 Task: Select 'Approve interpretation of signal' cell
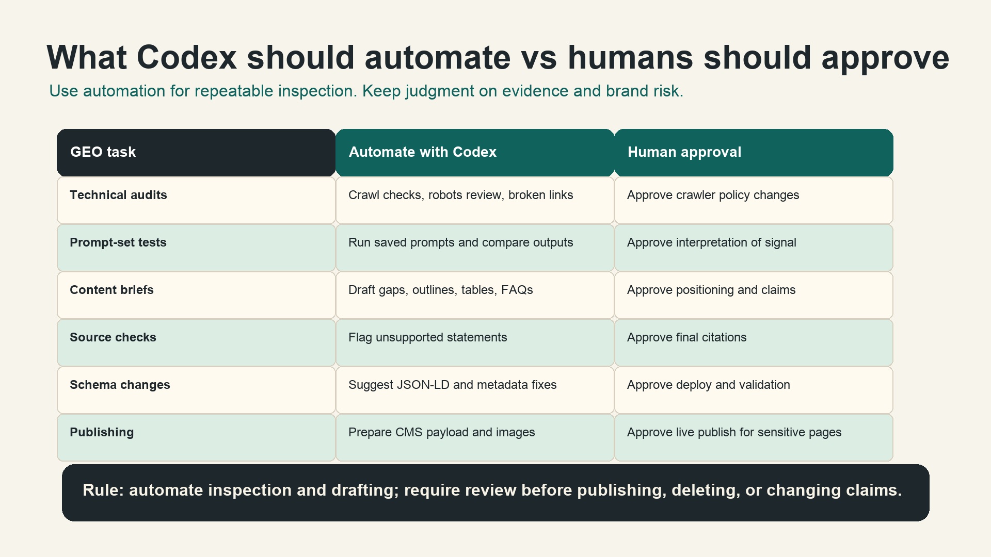754,248
